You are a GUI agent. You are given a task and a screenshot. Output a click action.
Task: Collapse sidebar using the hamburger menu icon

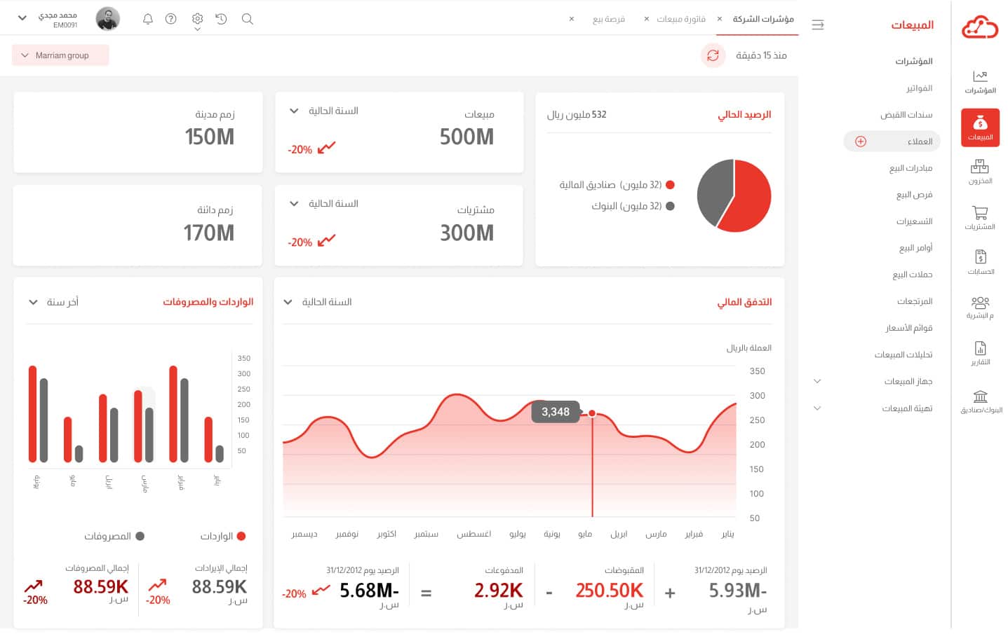(817, 25)
